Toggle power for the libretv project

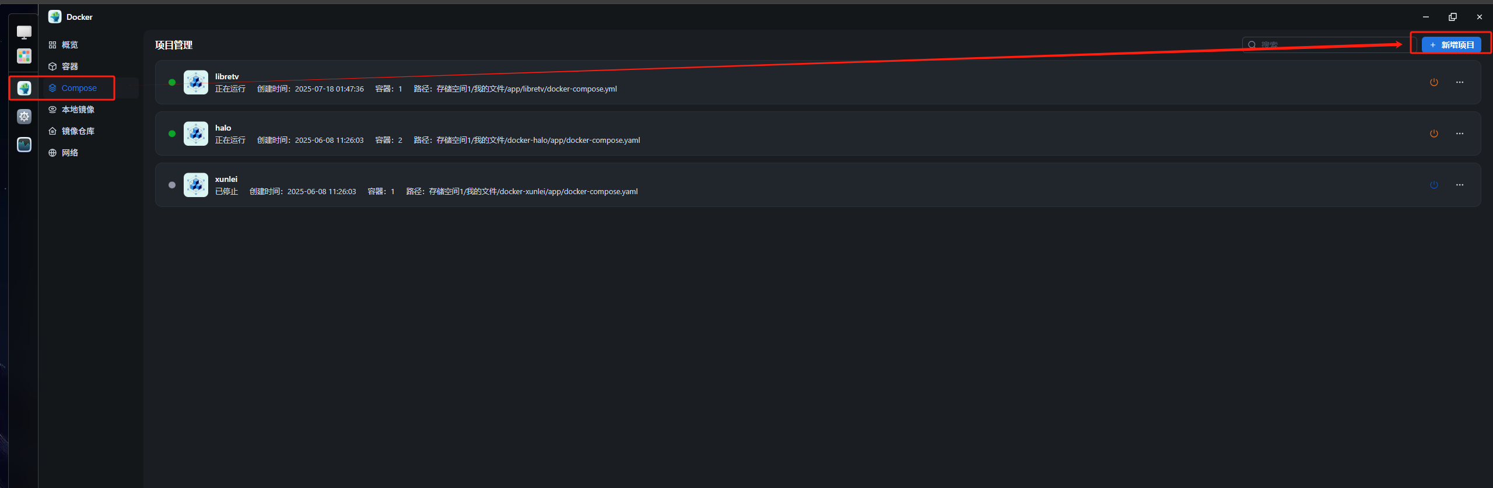click(1434, 82)
